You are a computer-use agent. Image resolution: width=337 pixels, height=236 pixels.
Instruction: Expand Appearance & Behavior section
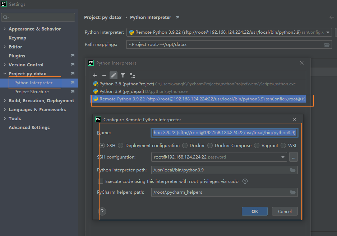(x=5, y=29)
